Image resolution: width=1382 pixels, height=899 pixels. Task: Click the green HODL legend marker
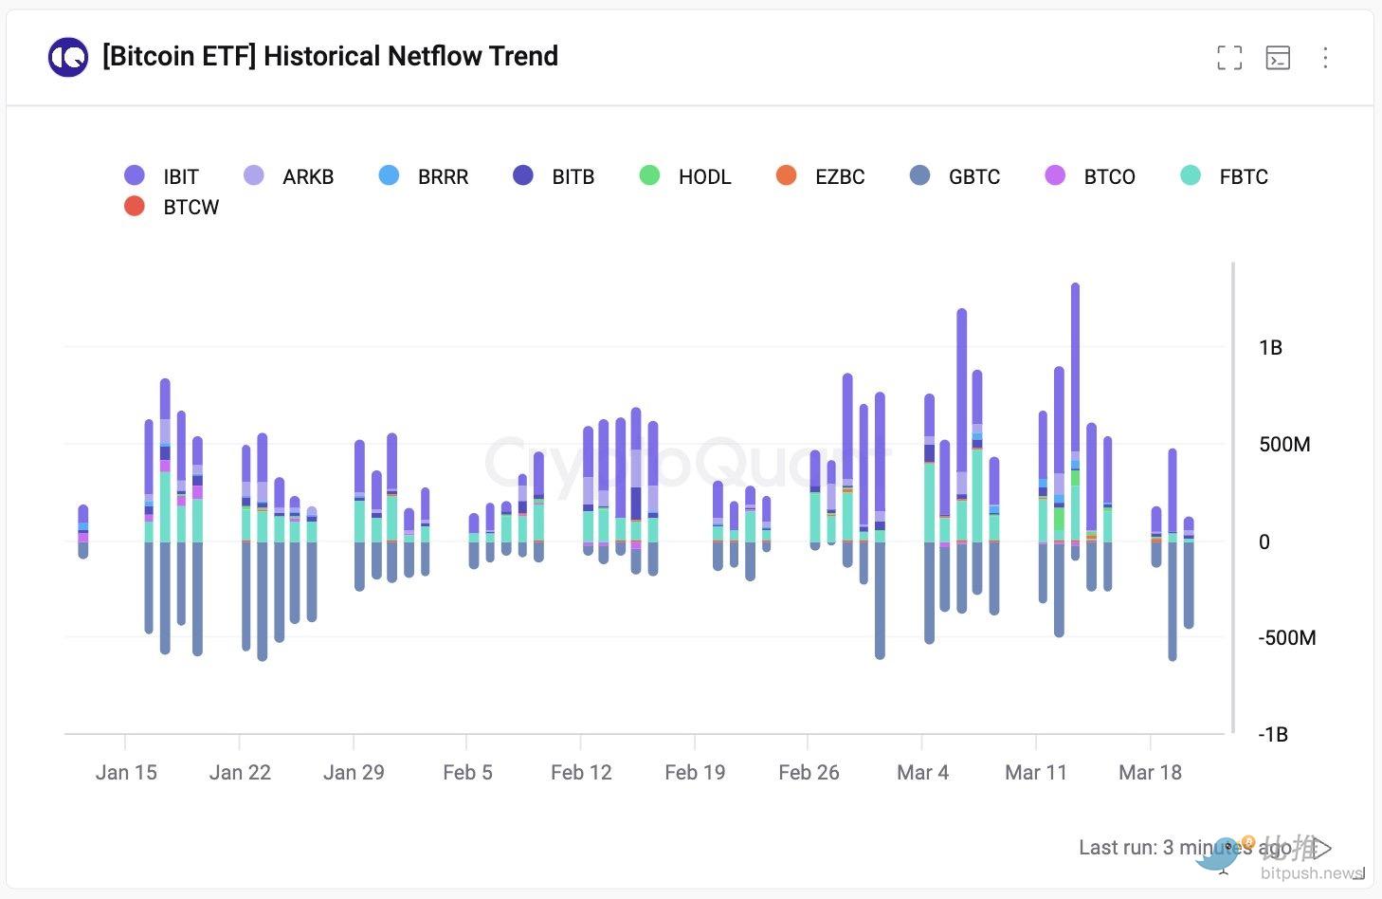point(649,175)
